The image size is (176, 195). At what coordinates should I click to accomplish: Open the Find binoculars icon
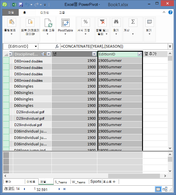[116, 22]
